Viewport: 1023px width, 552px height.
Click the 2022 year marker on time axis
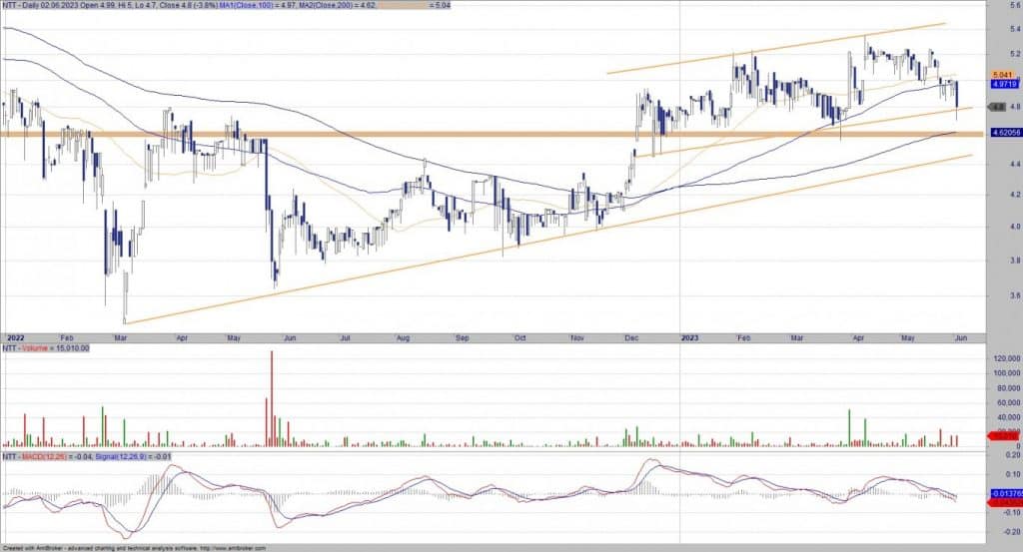pyautogui.click(x=15, y=338)
